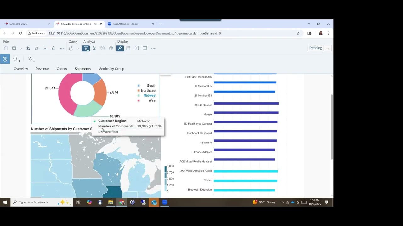
Task: Click the input controls braces icon
Action: click(x=16, y=59)
